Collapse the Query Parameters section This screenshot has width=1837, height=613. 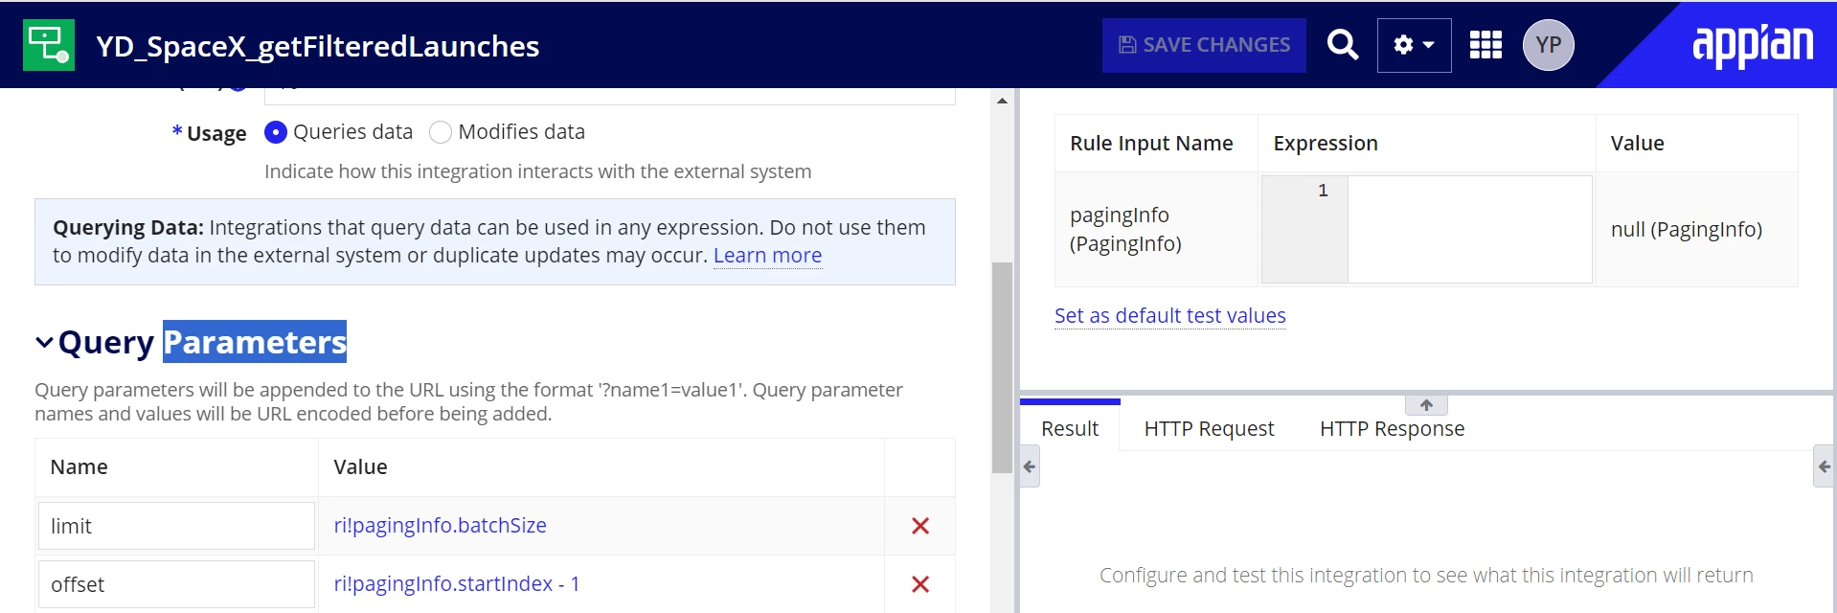(44, 342)
